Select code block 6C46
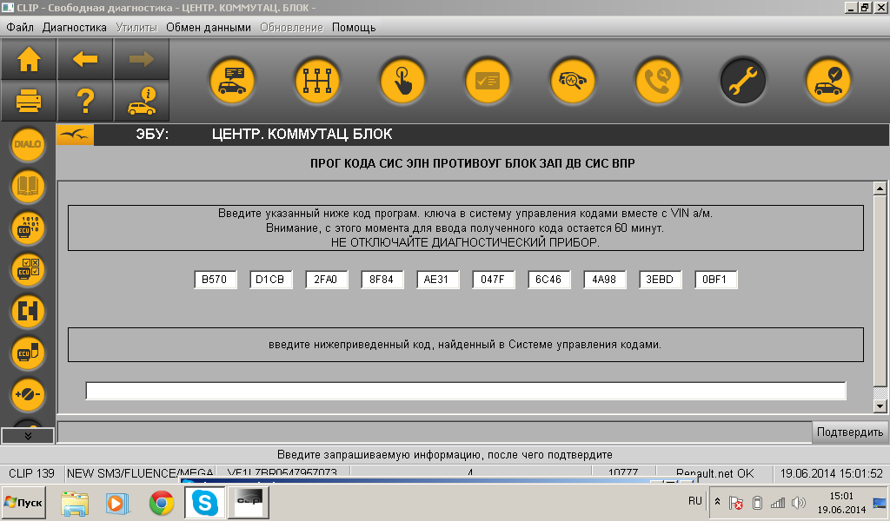This screenshot has height=521, width=890. 548,280
